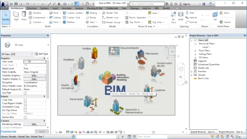Open the Properties help link
247x139 pixels.
tap(8, 131)
